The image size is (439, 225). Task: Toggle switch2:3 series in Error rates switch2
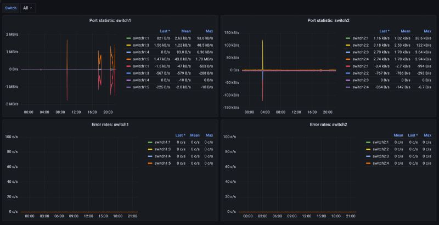(x=381, y=156)
